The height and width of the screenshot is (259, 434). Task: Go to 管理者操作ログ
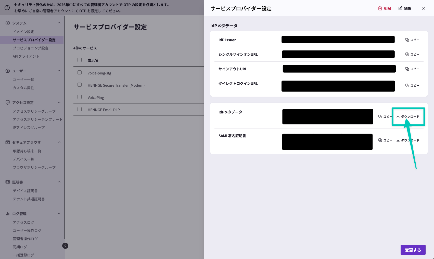click(25, 239)
